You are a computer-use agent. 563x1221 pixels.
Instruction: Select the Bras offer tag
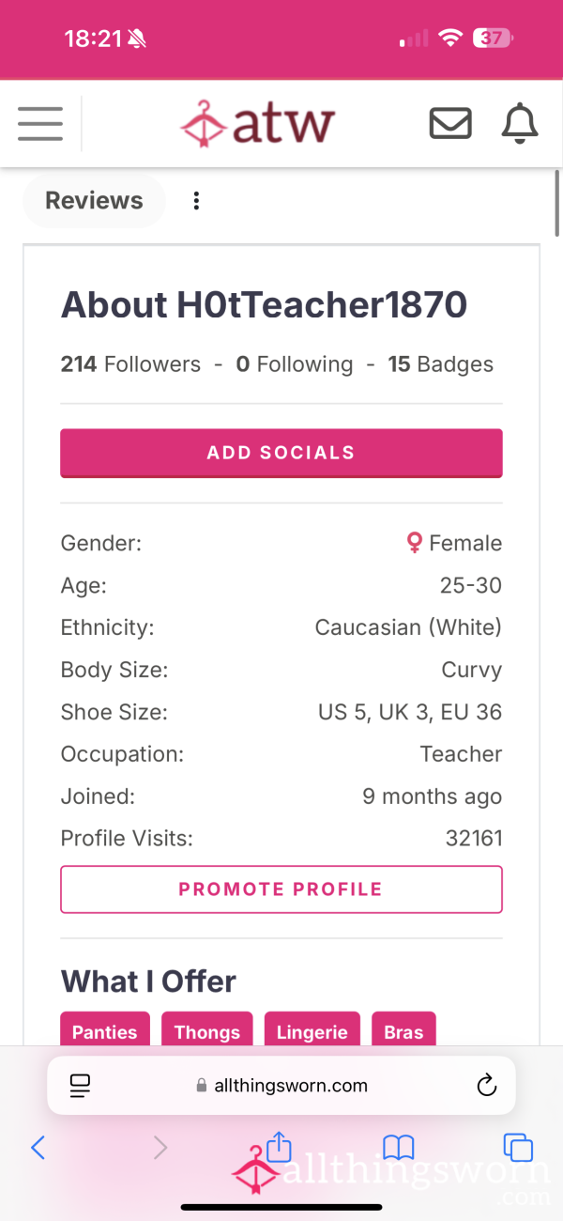pyautogui.click(x=403, y=1031)
